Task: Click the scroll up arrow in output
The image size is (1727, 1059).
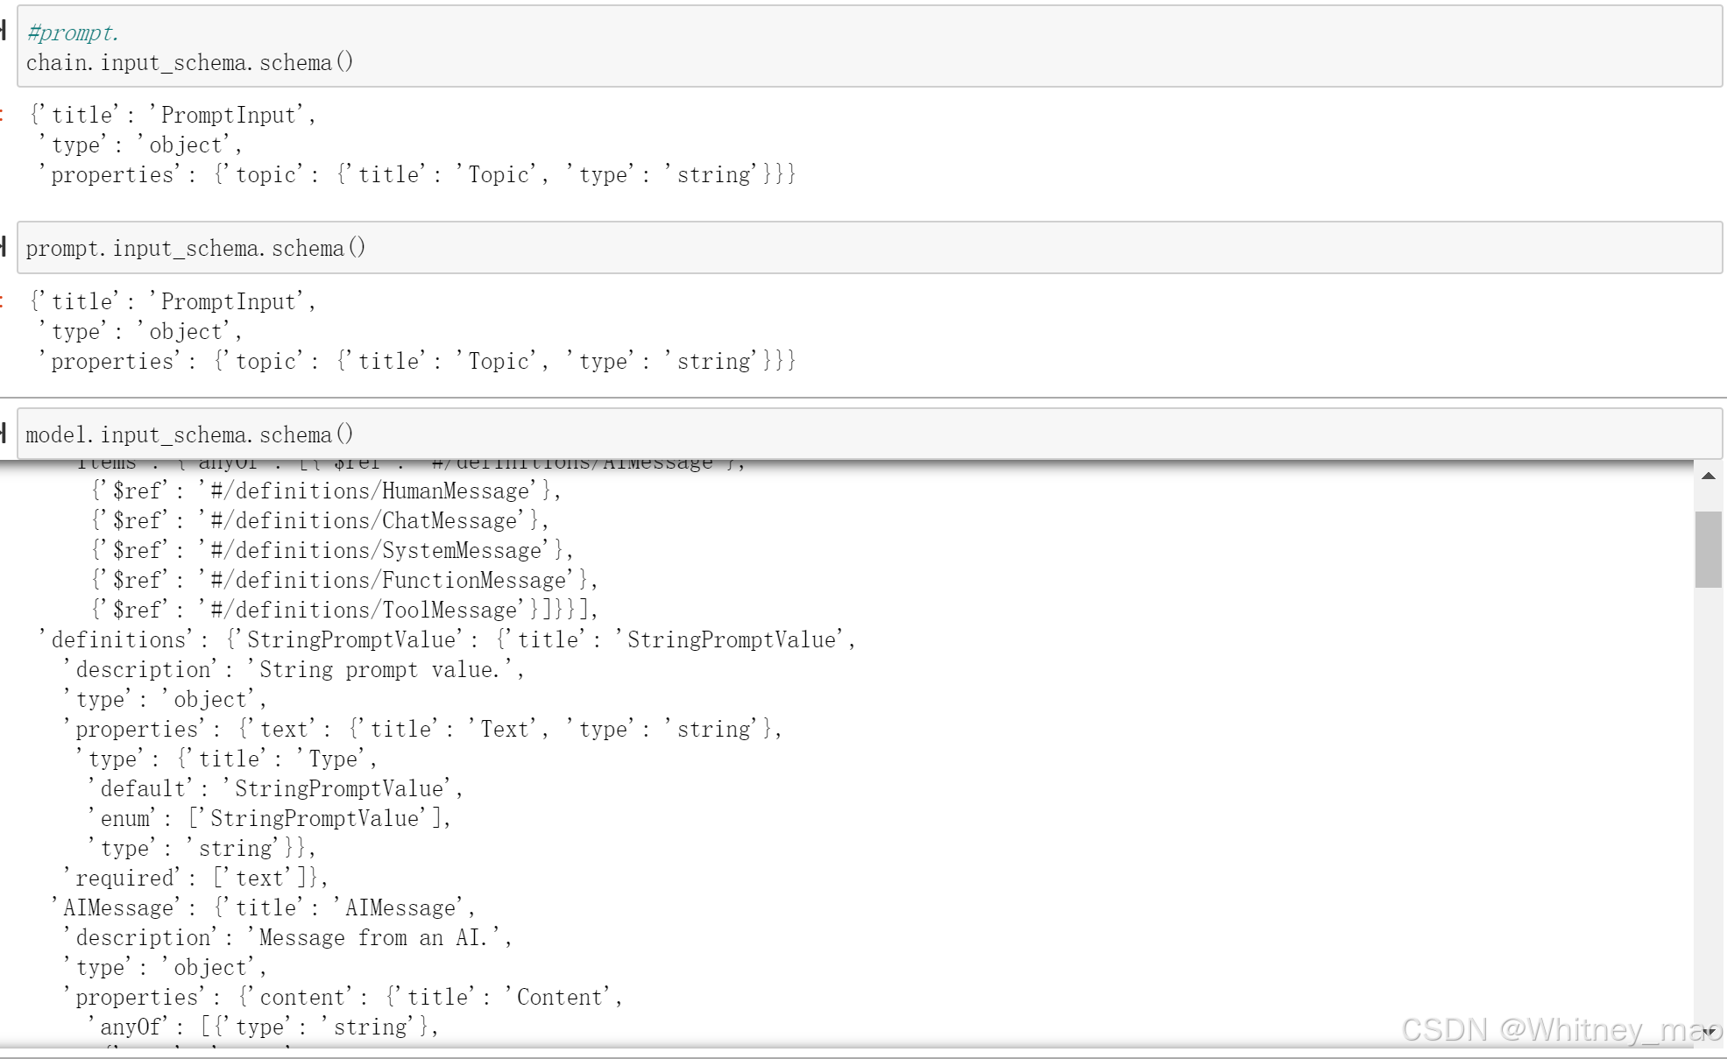Action: pyautogui.click(x=1708, y=477)
